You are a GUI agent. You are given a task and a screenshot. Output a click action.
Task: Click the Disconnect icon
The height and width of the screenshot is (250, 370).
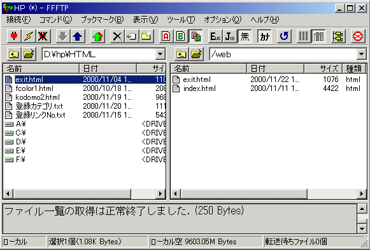tap(43, 36)
